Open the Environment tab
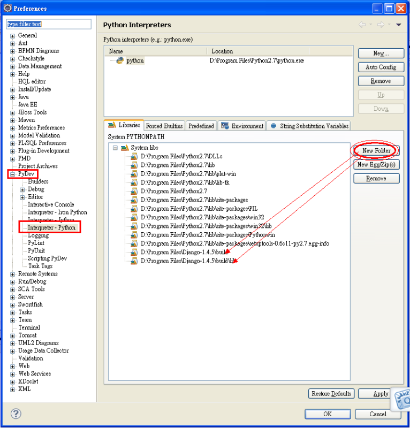 pyautogui.click(x=242, y=126)
